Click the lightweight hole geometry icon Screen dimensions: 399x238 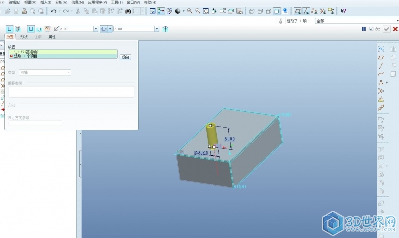click(165, 29)
